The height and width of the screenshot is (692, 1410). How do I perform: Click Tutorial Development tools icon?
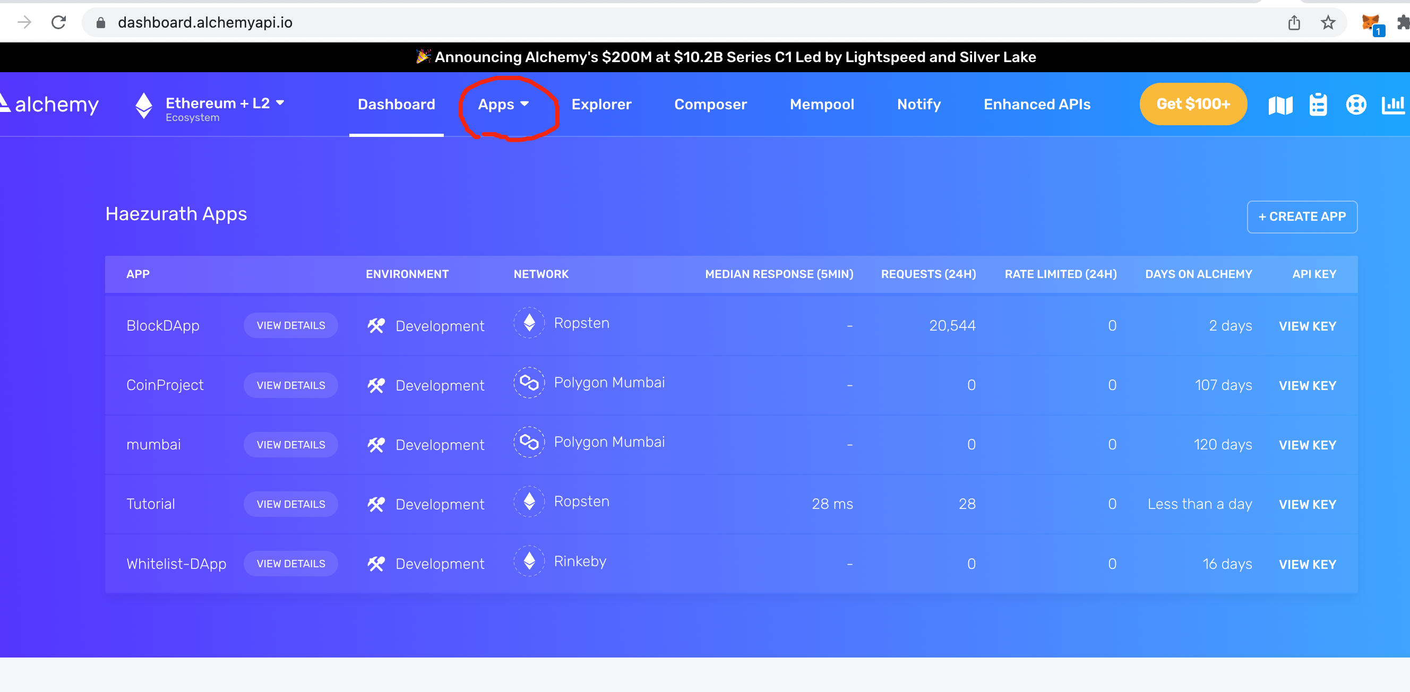[376, 504]
